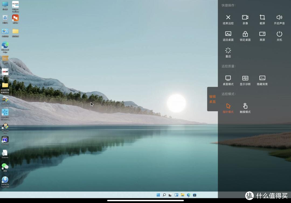Image resolution: width=291 pixels, height=203 pixels.
Task: Select HD Tune Pro desktop icon
Action: pos(5,126)
